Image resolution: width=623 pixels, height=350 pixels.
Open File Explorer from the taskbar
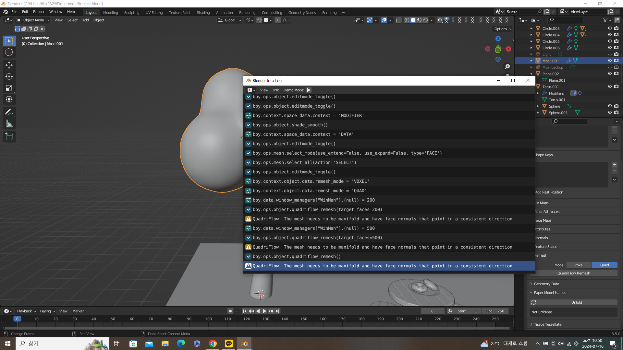point(165,344)
